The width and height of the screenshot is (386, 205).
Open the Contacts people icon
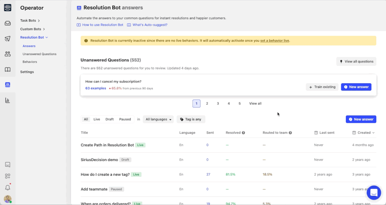7,54
